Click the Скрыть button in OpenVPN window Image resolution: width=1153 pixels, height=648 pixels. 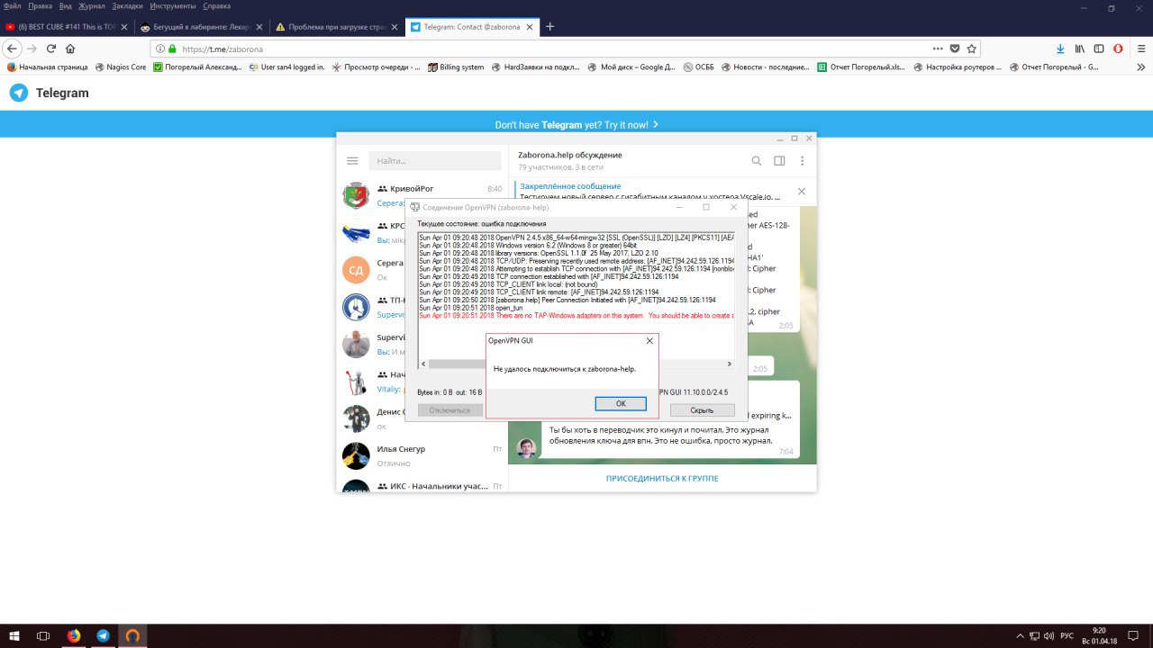tap(702, 409)
